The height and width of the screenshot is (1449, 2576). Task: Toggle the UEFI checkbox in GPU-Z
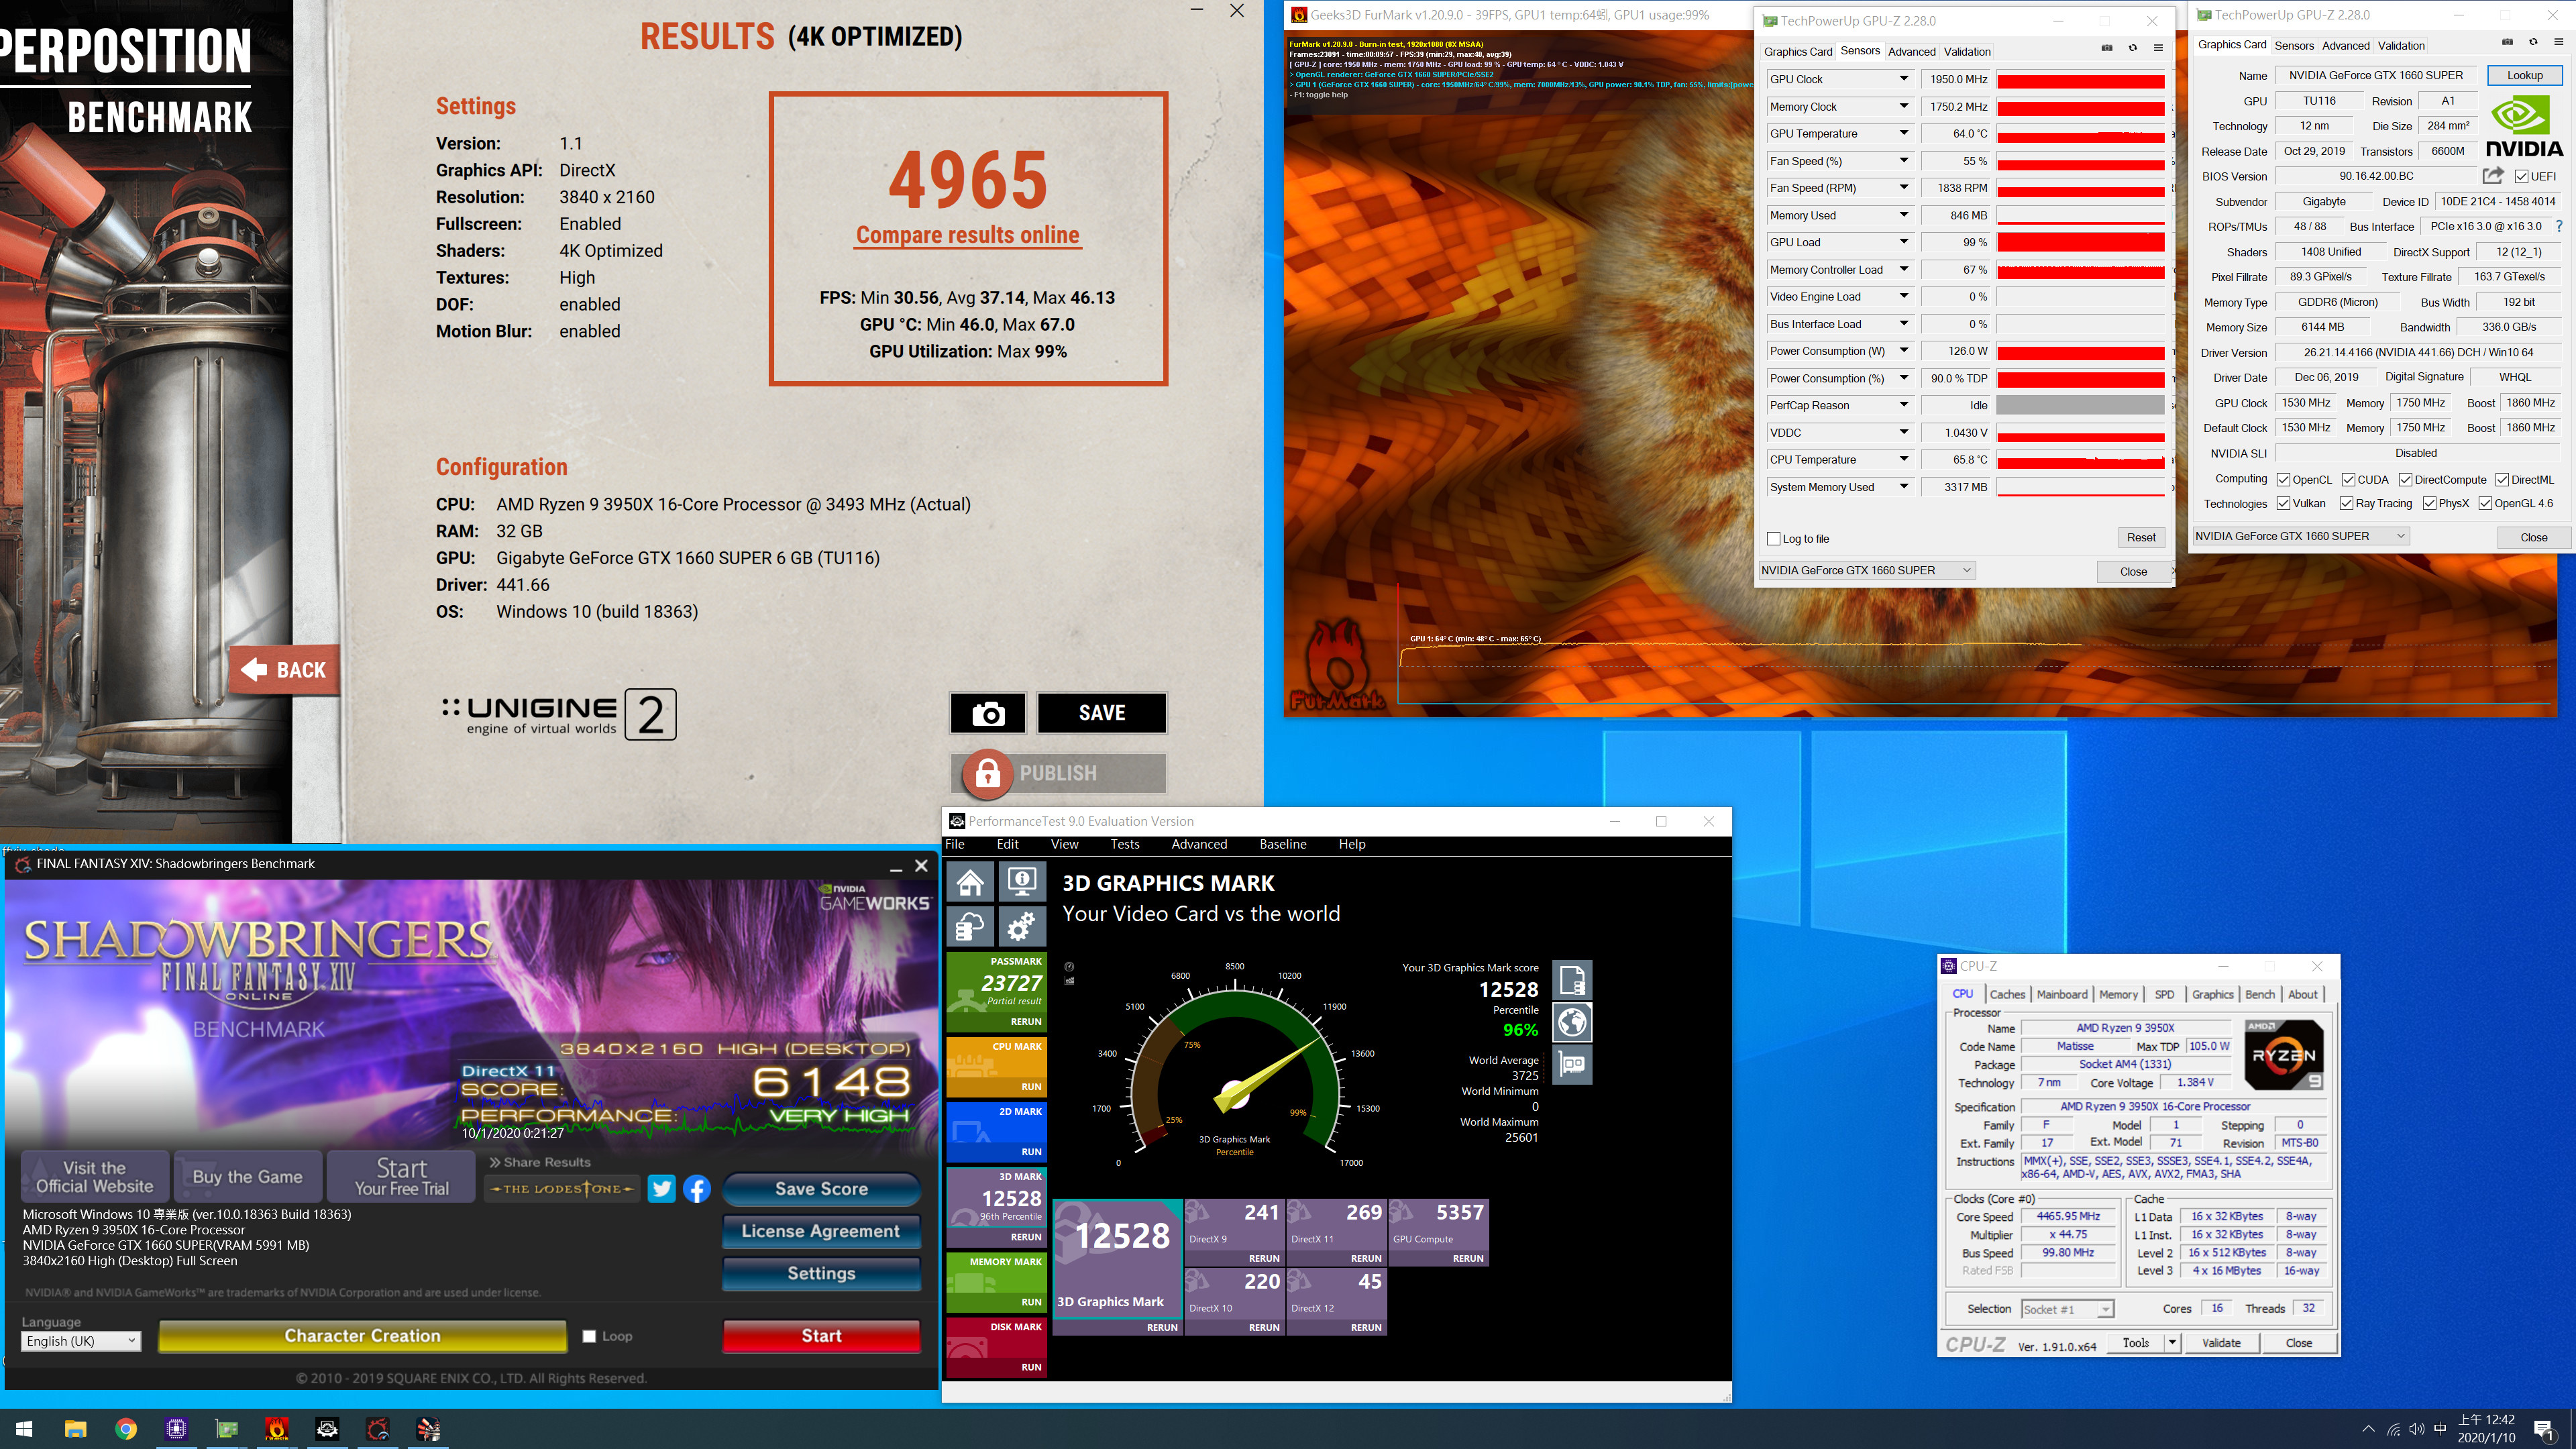pyautogui.click(x=2522, y=177)
